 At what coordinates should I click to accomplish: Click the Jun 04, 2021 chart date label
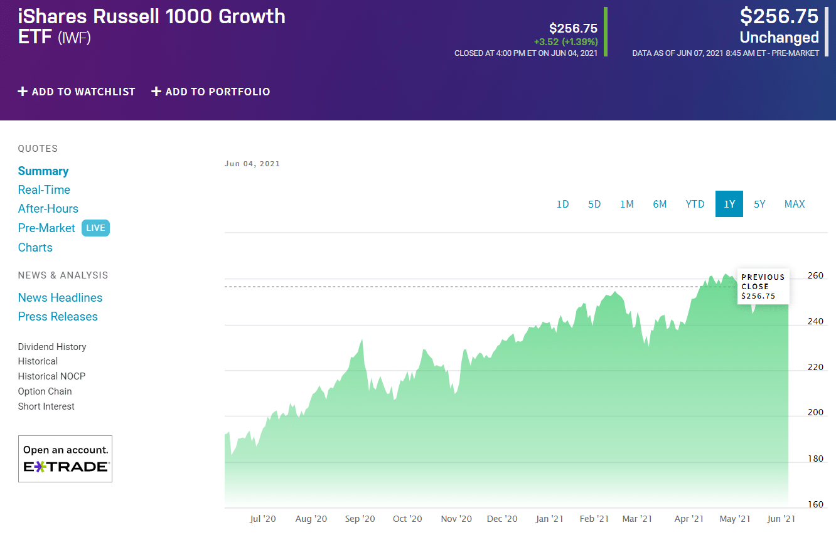(x=252, y=164)
